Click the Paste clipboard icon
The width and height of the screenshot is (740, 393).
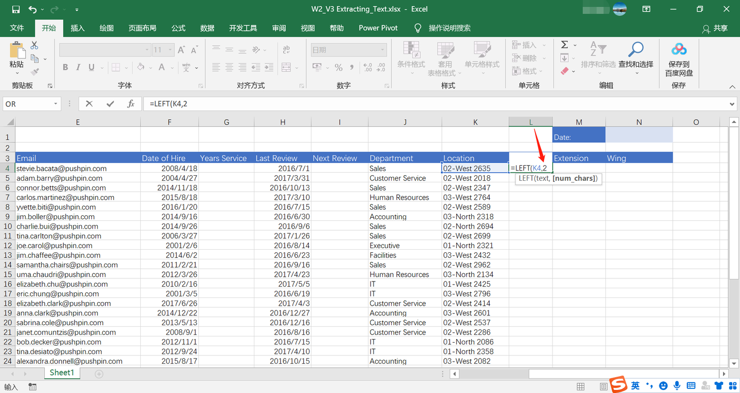[17, 50]
